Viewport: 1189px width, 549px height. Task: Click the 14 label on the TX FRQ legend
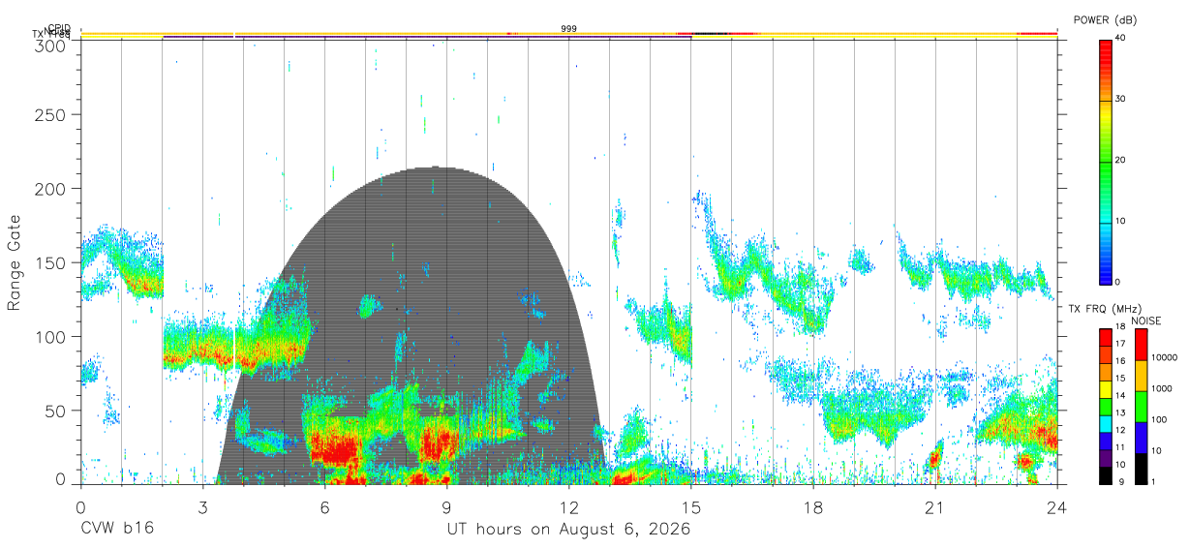tap(1120, 396)
